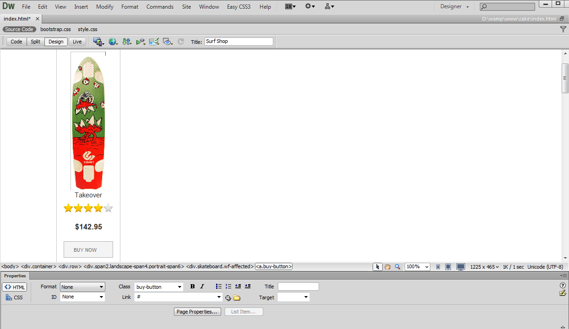This screenshot has width=569, height=329.
Task: Open the File Management arrows icon
Action: click(127, 42)
